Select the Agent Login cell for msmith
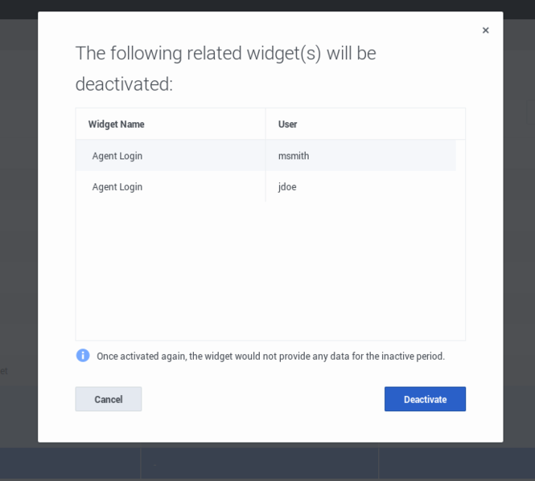This screenshot has height=481, width=535. pos(117,156)
